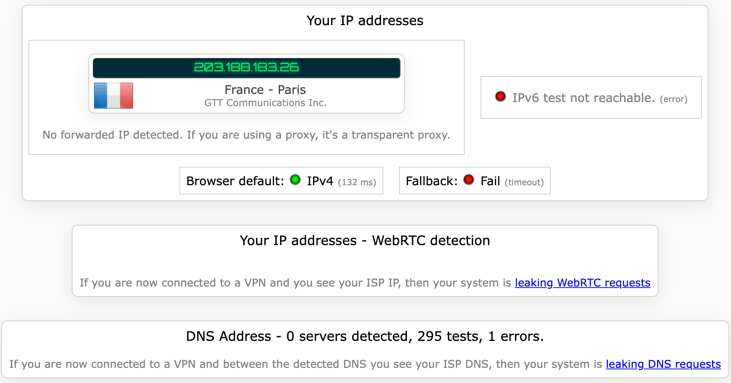Click the red Fallback fail indicator
Screen dimensions: 731x383
[469, 179]
